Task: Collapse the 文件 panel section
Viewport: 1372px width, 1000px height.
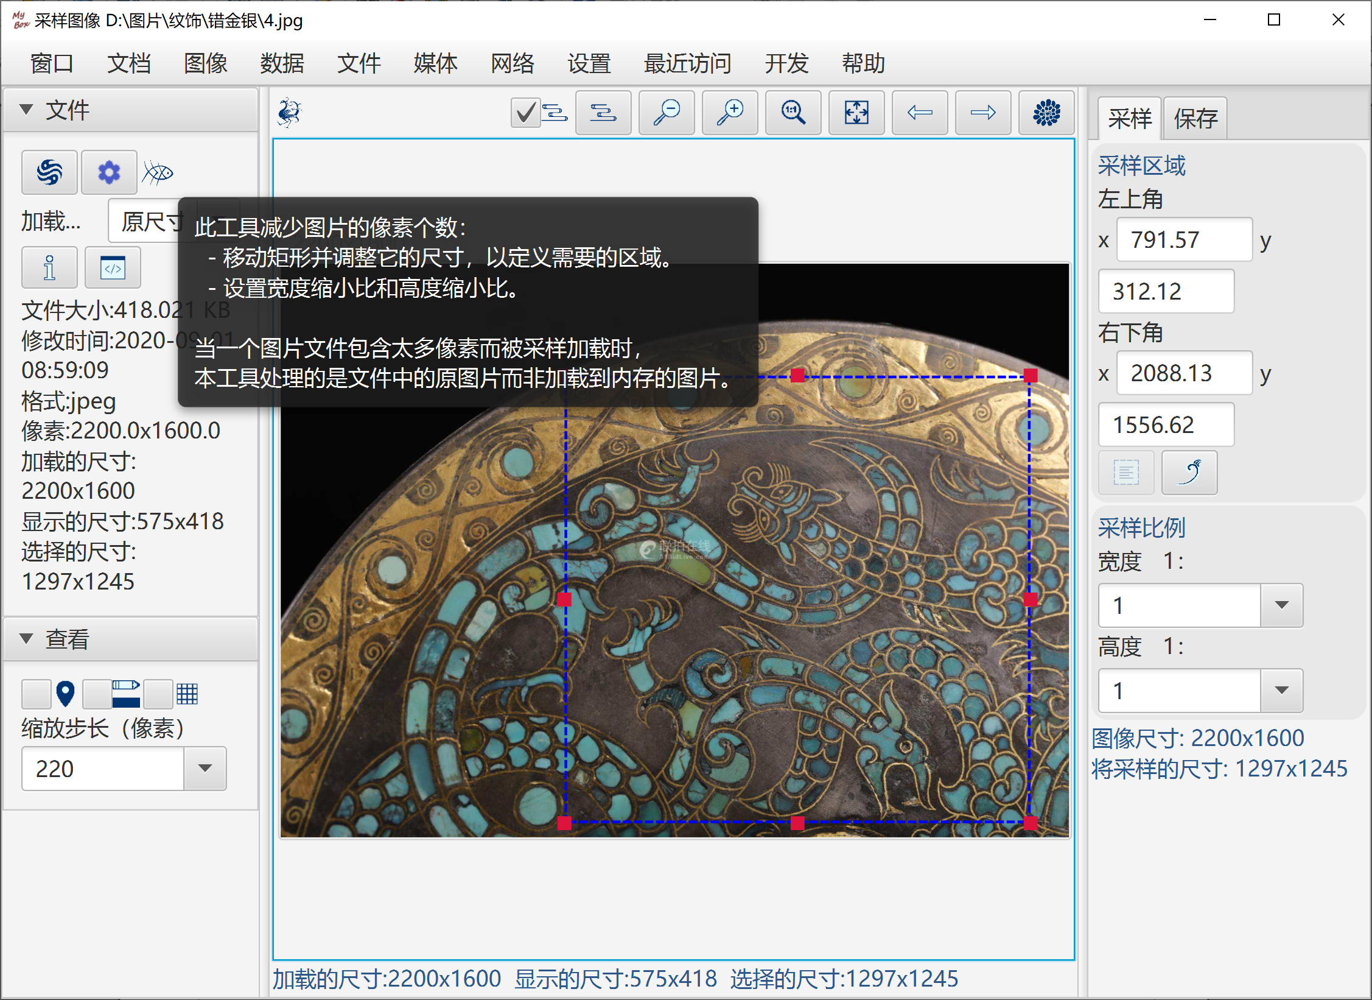Action: coord(26,110)
